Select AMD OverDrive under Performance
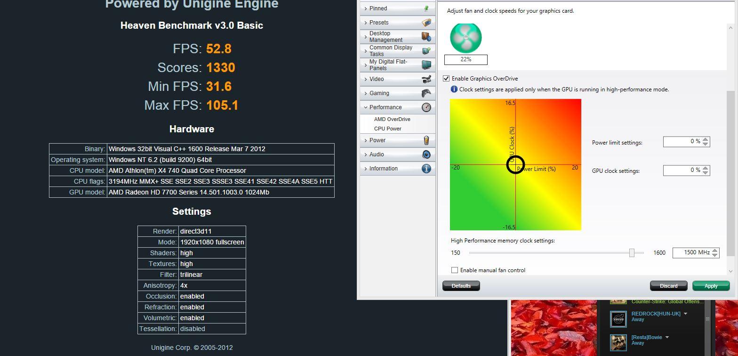 [x=392, y=119]
